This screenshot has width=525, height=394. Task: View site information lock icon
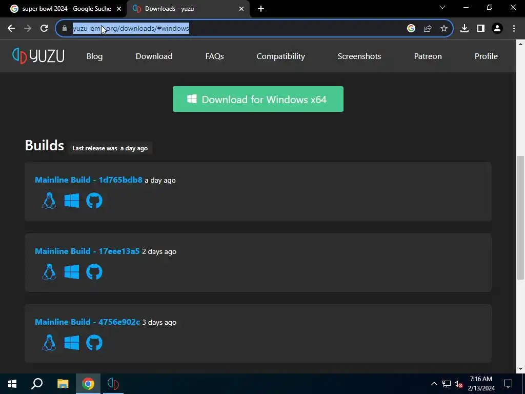click(65, 29)
